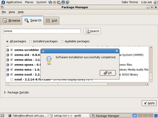Viewport: 158px width, 118px height.
Task: Launch the email client icon in top panel
Action: (54, 2)
